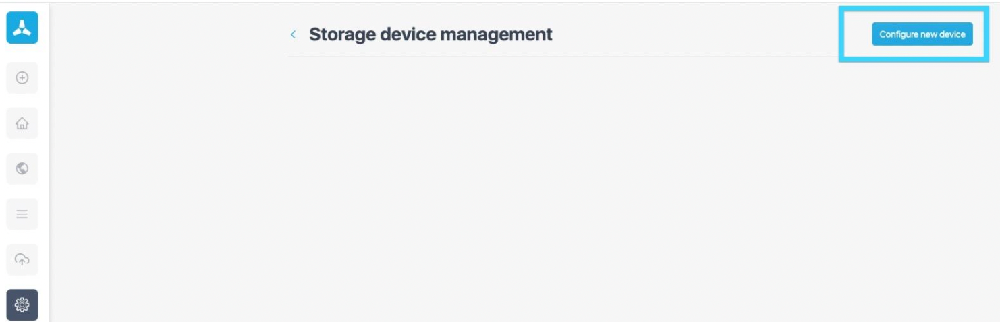The image size is (1000, 322).
Task: Go to the Home sidebar icon
Action: point(22,123)
